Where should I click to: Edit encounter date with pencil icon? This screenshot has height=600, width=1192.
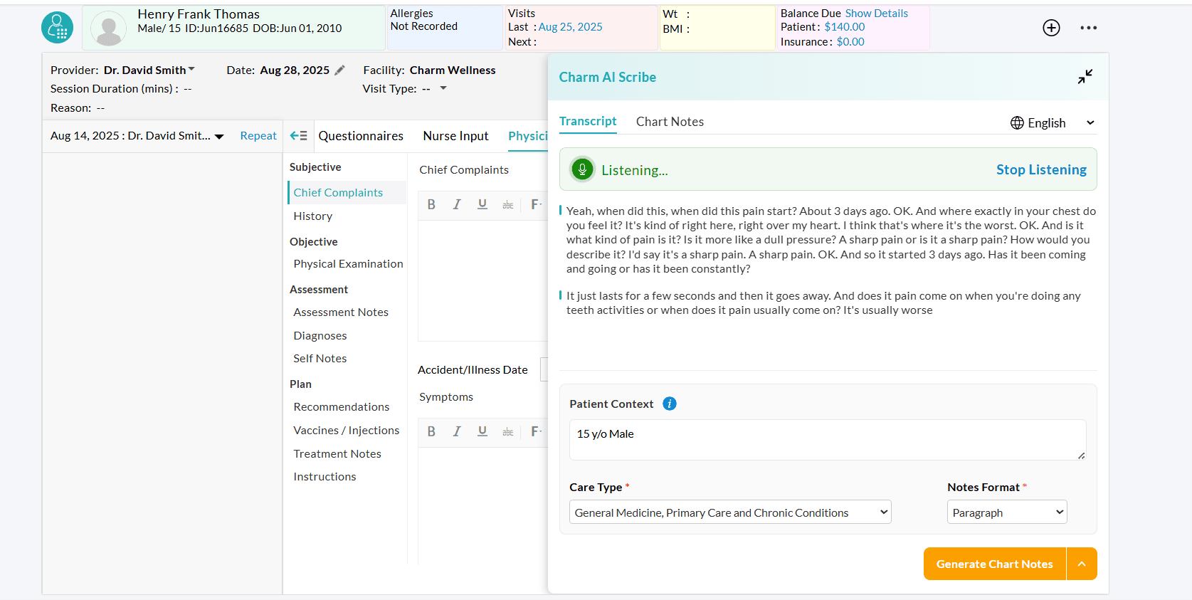point(339,70)
